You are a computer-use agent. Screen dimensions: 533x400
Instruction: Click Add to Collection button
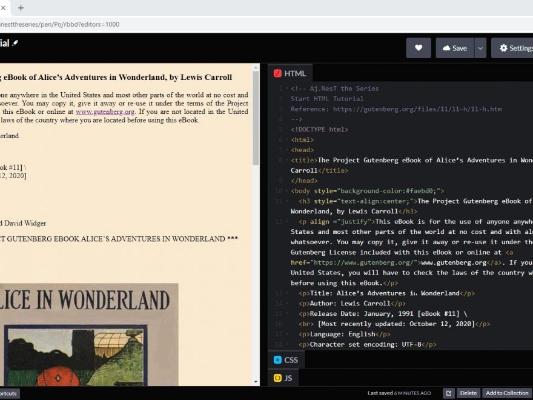[507, 393]
